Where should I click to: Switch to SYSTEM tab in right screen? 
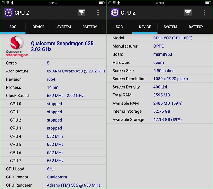pyautogui.click(x=170, y=27)
